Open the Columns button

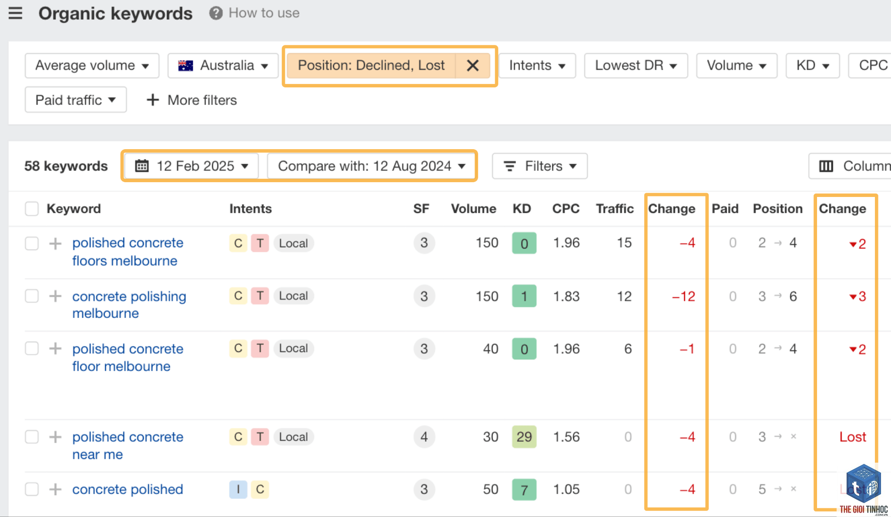850,166
